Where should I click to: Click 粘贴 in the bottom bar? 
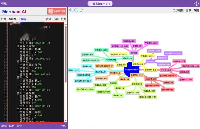click(x=12, y=126)
